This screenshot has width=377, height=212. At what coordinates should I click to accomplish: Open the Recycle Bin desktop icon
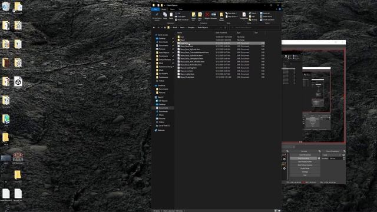click(x=6, y=8)
